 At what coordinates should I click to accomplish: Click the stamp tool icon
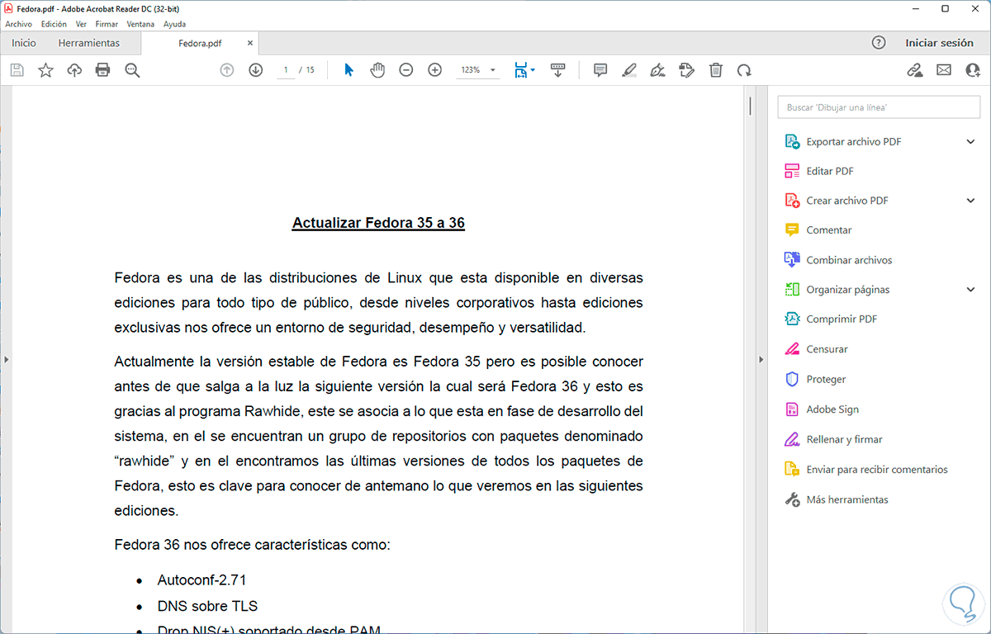point(687,70)
